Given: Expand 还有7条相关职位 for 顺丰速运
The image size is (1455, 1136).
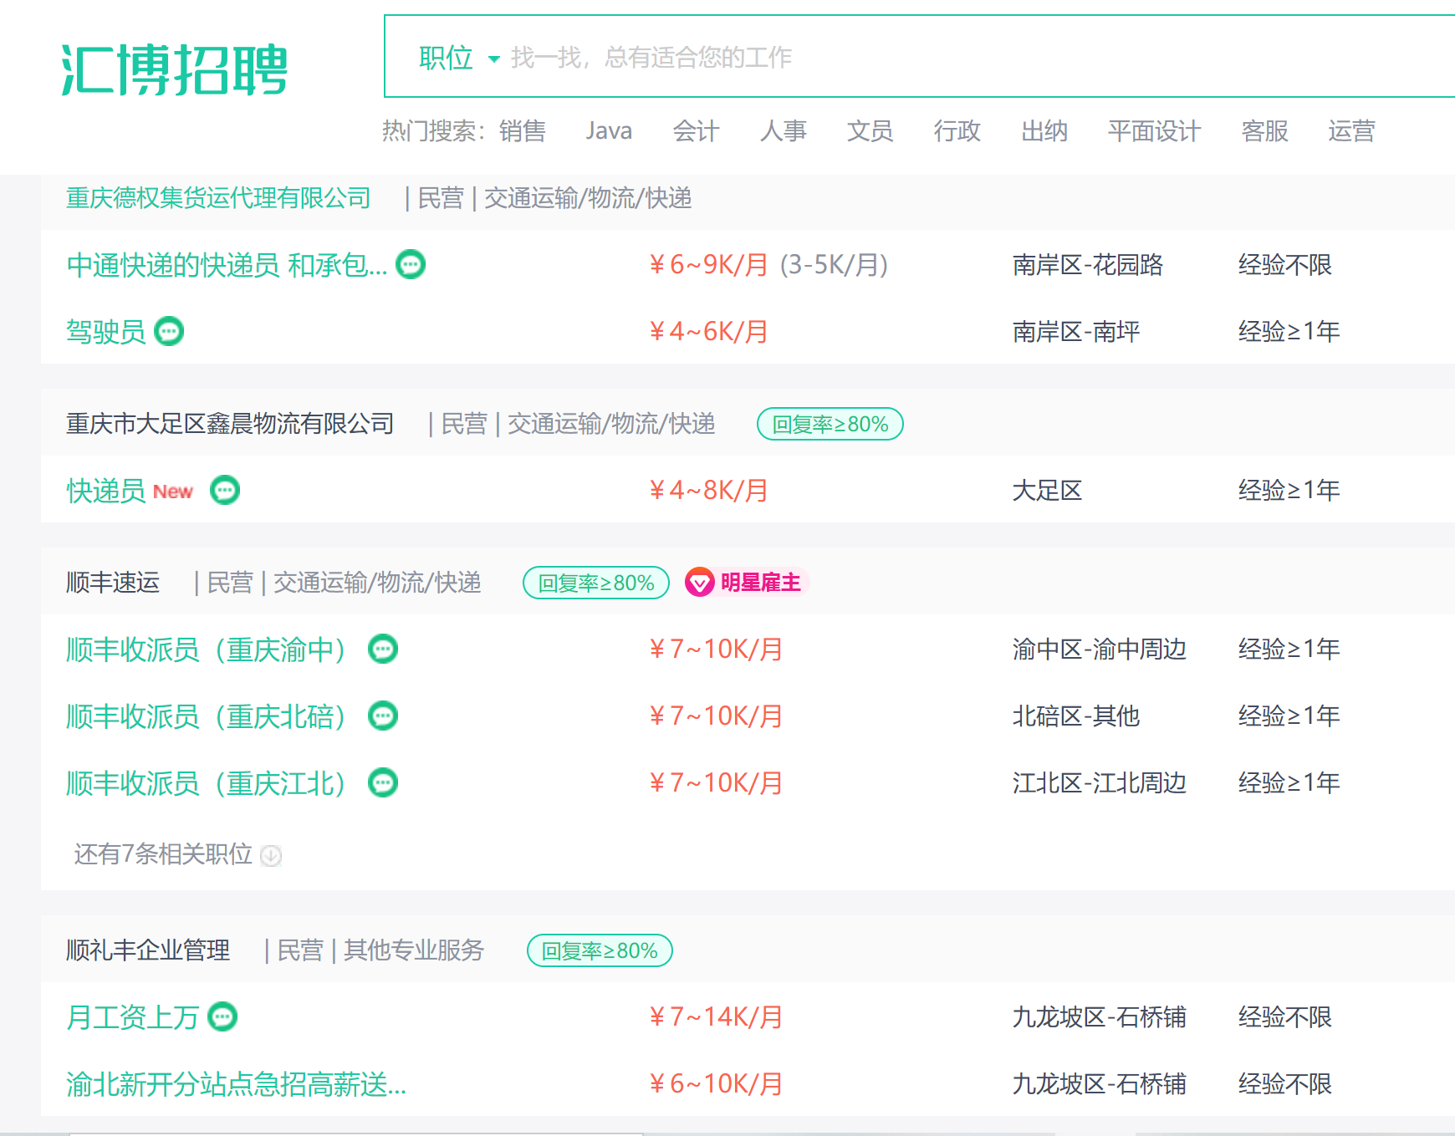Looking at the screenshot, I should (177, 854).
